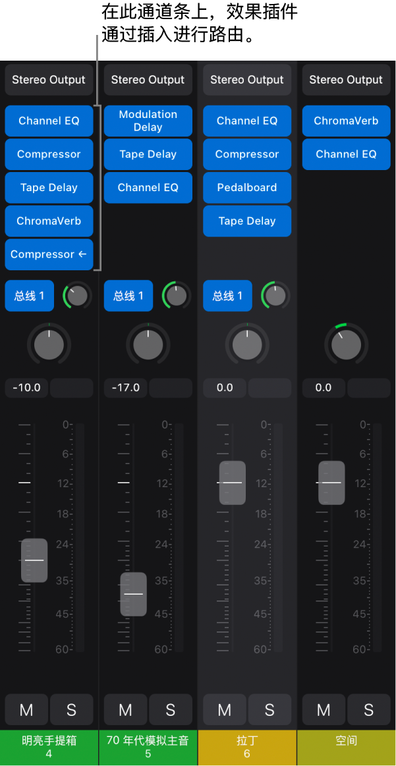Click the pan knob on 空间 channel
This screenshot has height=766, width=396.
(346, 344)
